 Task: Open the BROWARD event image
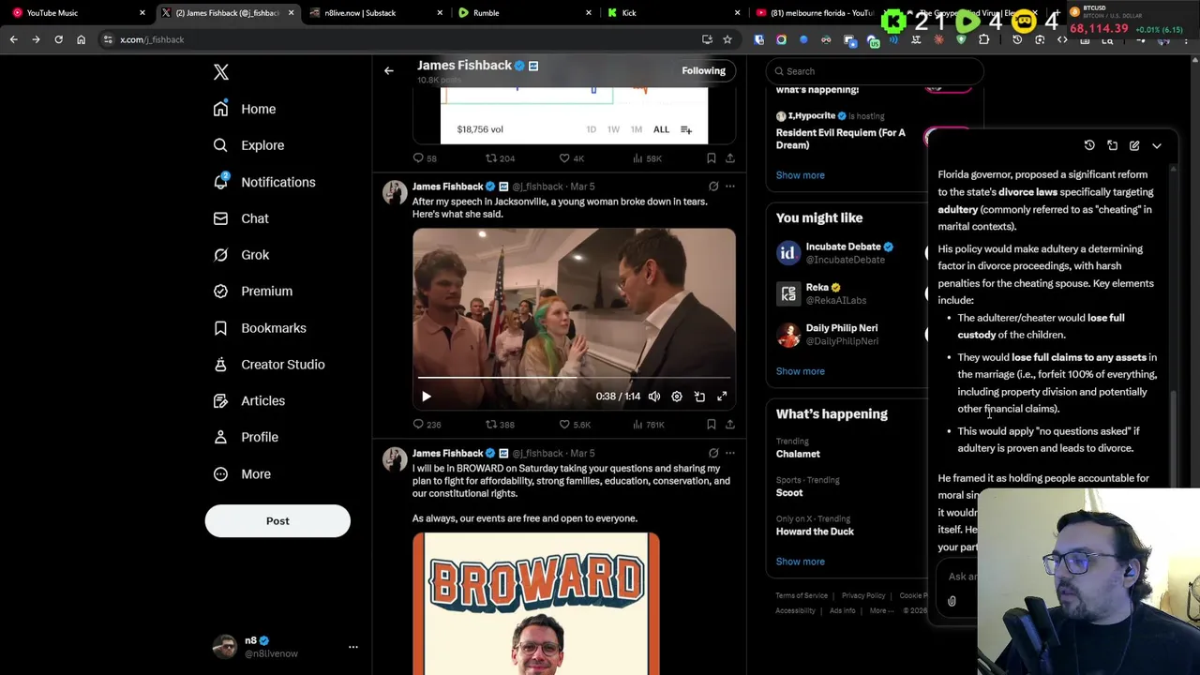coord(536,604)
